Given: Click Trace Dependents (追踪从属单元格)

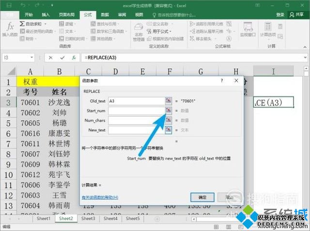Looking at the screenshot, I should point(206,31).
